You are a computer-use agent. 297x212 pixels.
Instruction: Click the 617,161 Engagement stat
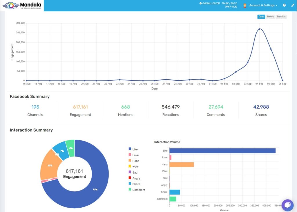point(80,107)
